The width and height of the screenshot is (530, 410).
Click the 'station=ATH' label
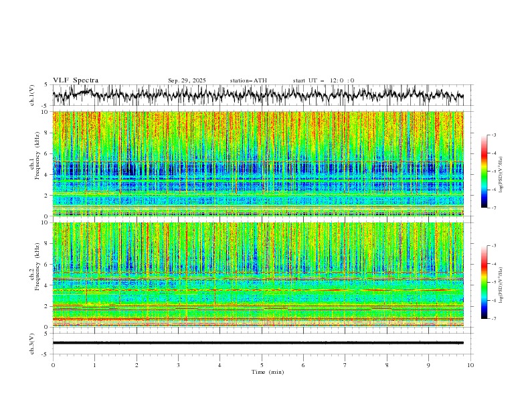click(248, 80)
